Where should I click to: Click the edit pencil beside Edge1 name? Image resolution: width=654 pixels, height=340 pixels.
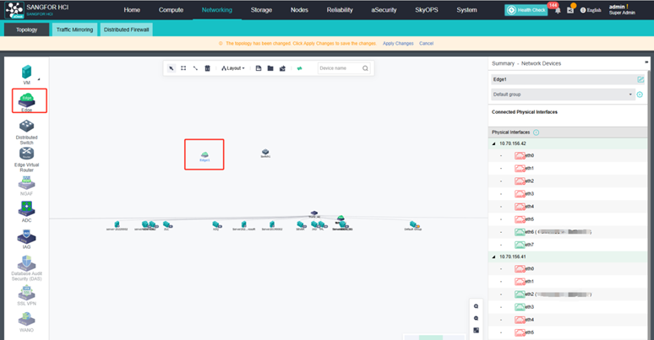640,79
